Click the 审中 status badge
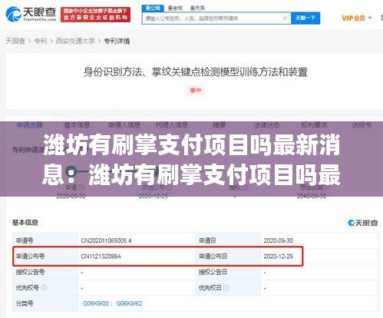383x318 pixels. tap(196, 90)
